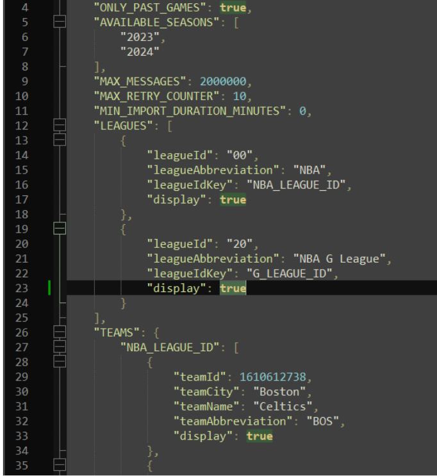Click the "NBA_LEAGUE_ID" key on line 27

(x=170, y=347)
